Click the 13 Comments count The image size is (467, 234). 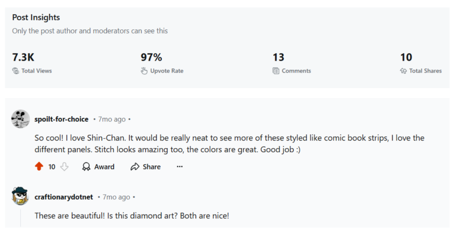point(278,57)
